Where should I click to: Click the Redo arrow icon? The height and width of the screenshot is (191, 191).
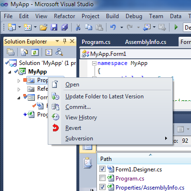pos(130,27)
